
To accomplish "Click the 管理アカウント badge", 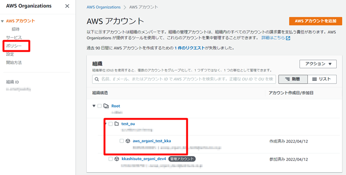I will coord(182,159).
